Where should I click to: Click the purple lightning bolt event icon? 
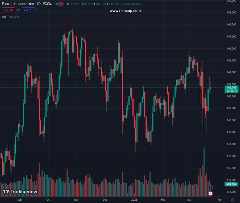tap(211, 188)
